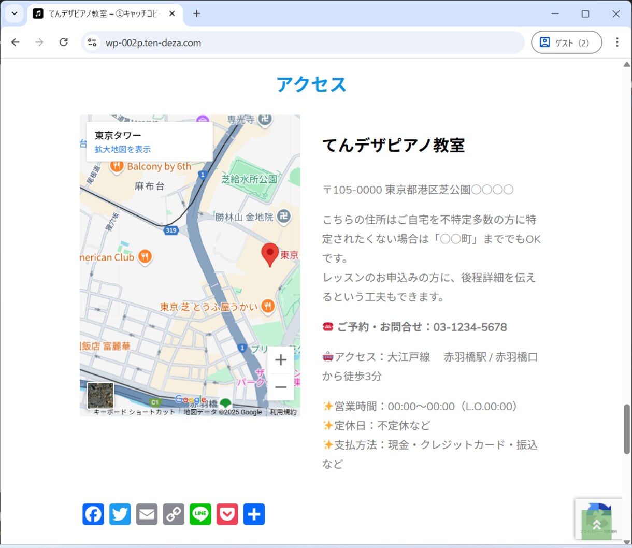Click the 芝給水所公園 label on map

pos(249,179)
